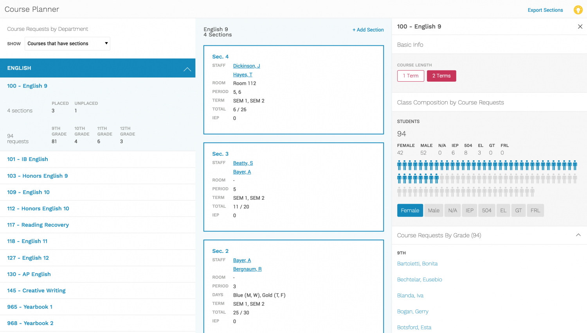
Task: Click Export Sections link
Action: [x=545, y=10]
